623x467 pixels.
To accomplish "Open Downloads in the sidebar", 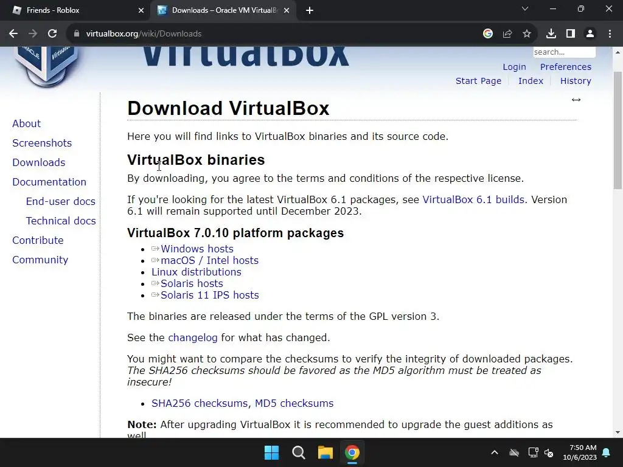I will click(38, 162).
